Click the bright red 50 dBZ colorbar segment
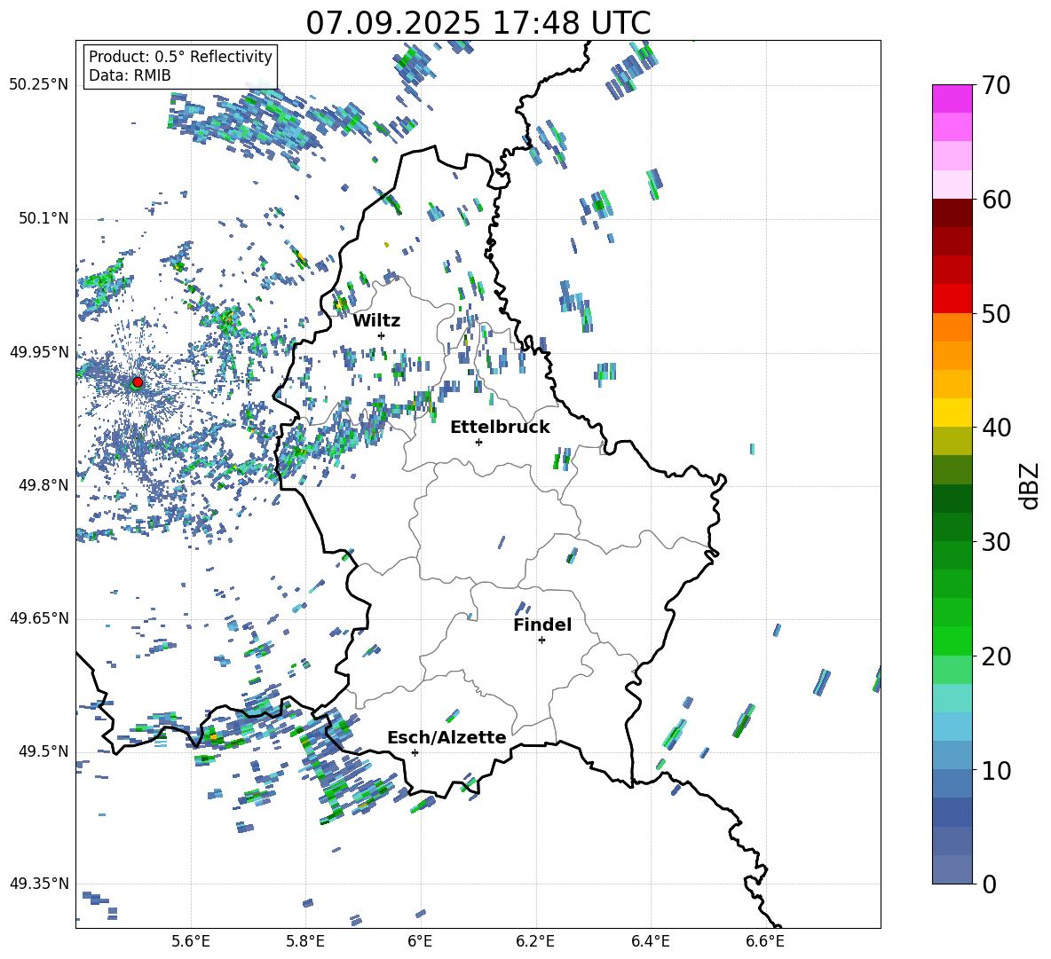Image resolution: width=1051 pixels, height=959 pixels. pos(952,299)
